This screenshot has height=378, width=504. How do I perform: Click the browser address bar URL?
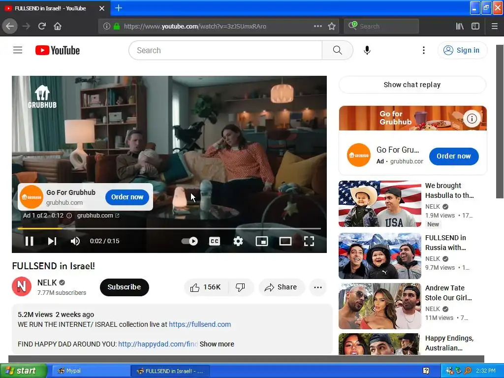[195, 27]
